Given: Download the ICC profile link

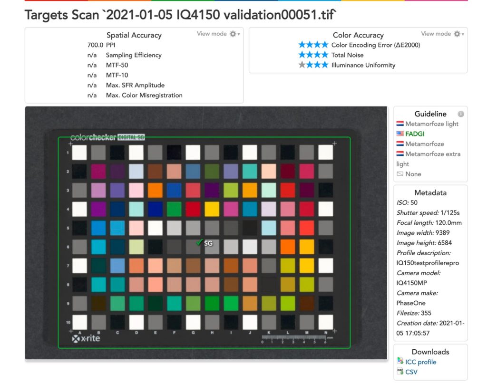Looking at the screenshot, I should click(420, 362).
